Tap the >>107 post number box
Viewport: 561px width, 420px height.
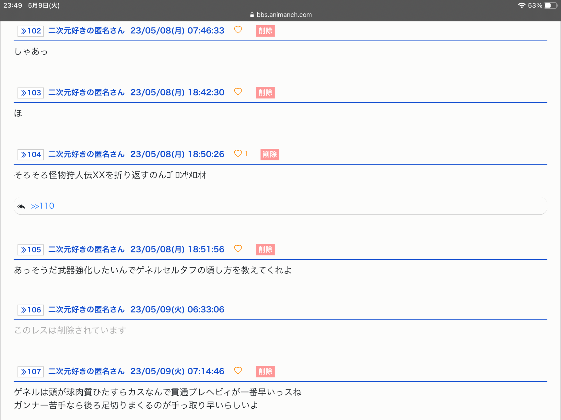point(31,372)
